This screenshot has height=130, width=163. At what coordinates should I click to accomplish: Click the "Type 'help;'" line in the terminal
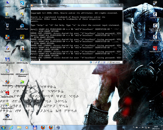click(x=75, y=25)
